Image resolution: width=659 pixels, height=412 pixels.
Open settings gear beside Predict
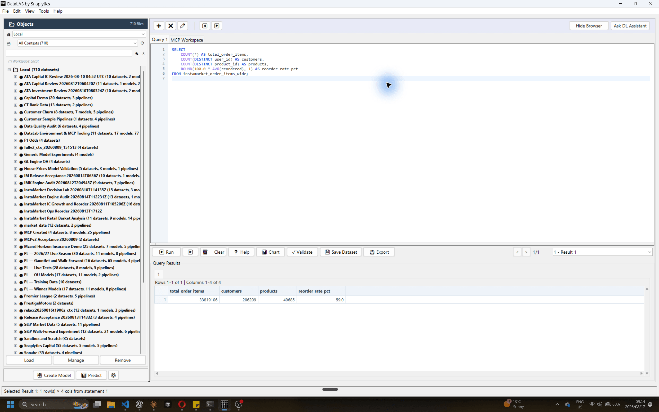[114, 375]
